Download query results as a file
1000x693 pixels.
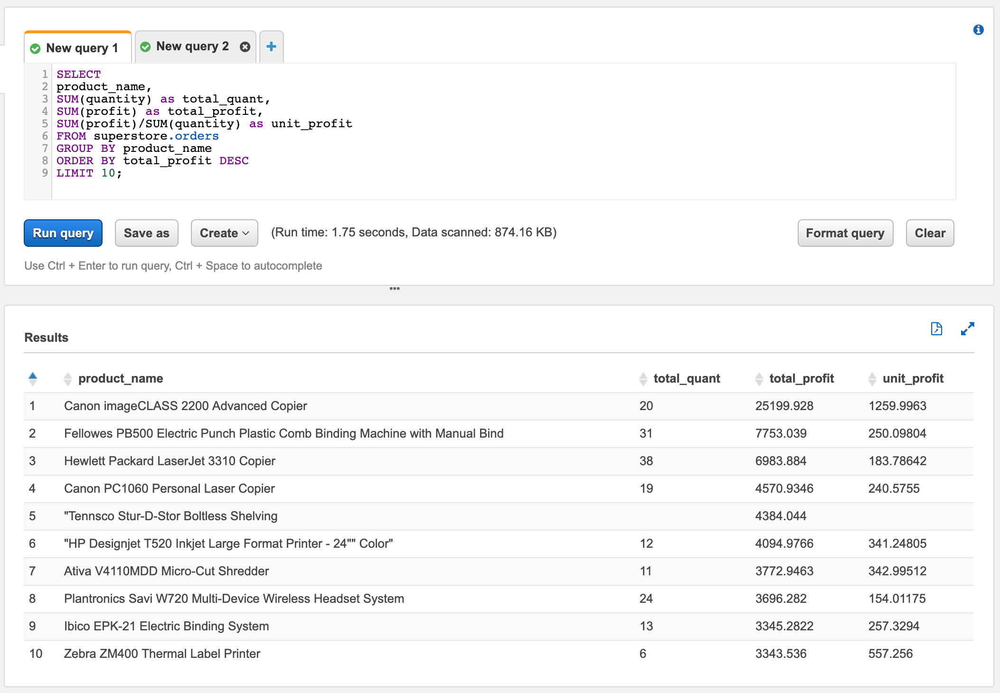pyautogui.click(x=936, y=328)
